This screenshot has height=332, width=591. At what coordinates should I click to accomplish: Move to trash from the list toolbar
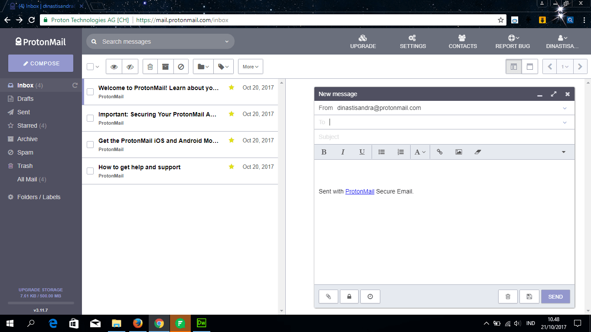pyautogui.click(x=150, y=67)
